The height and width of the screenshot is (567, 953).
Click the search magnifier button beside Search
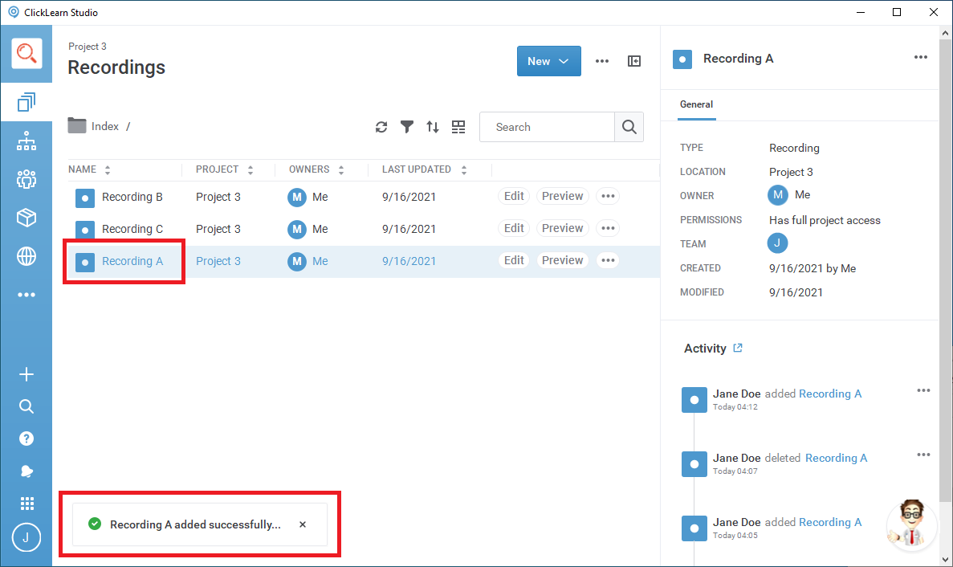tap(629, 127)
